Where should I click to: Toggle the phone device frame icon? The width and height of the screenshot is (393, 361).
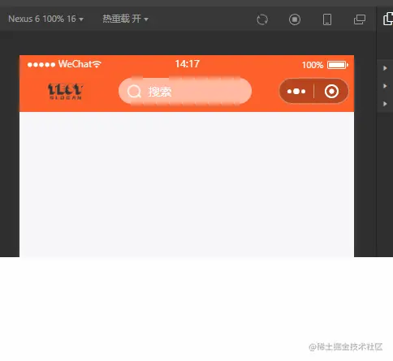[327, 19]
